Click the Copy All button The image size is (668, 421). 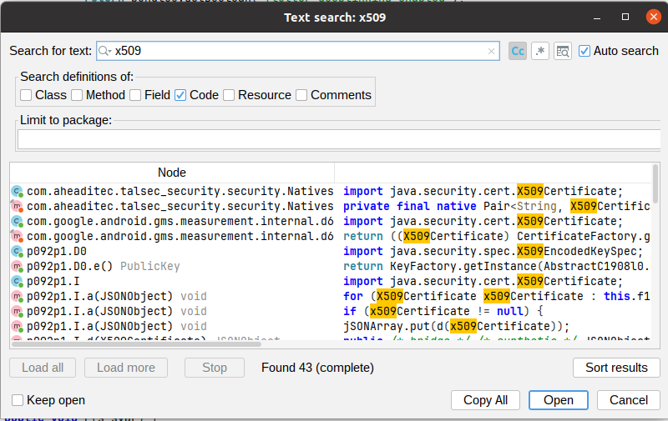(x=485, y=400)
